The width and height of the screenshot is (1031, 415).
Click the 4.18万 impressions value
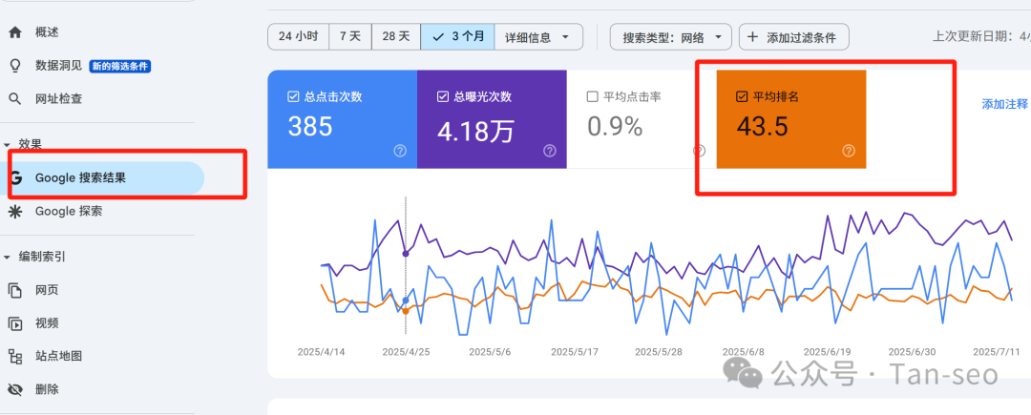[x=475, y=131]
